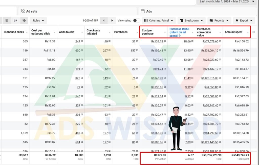This screenshot has width=259, height=165.
Task: Click the info icon next to Rs9,550.80
Action: [x=220, y=87]
